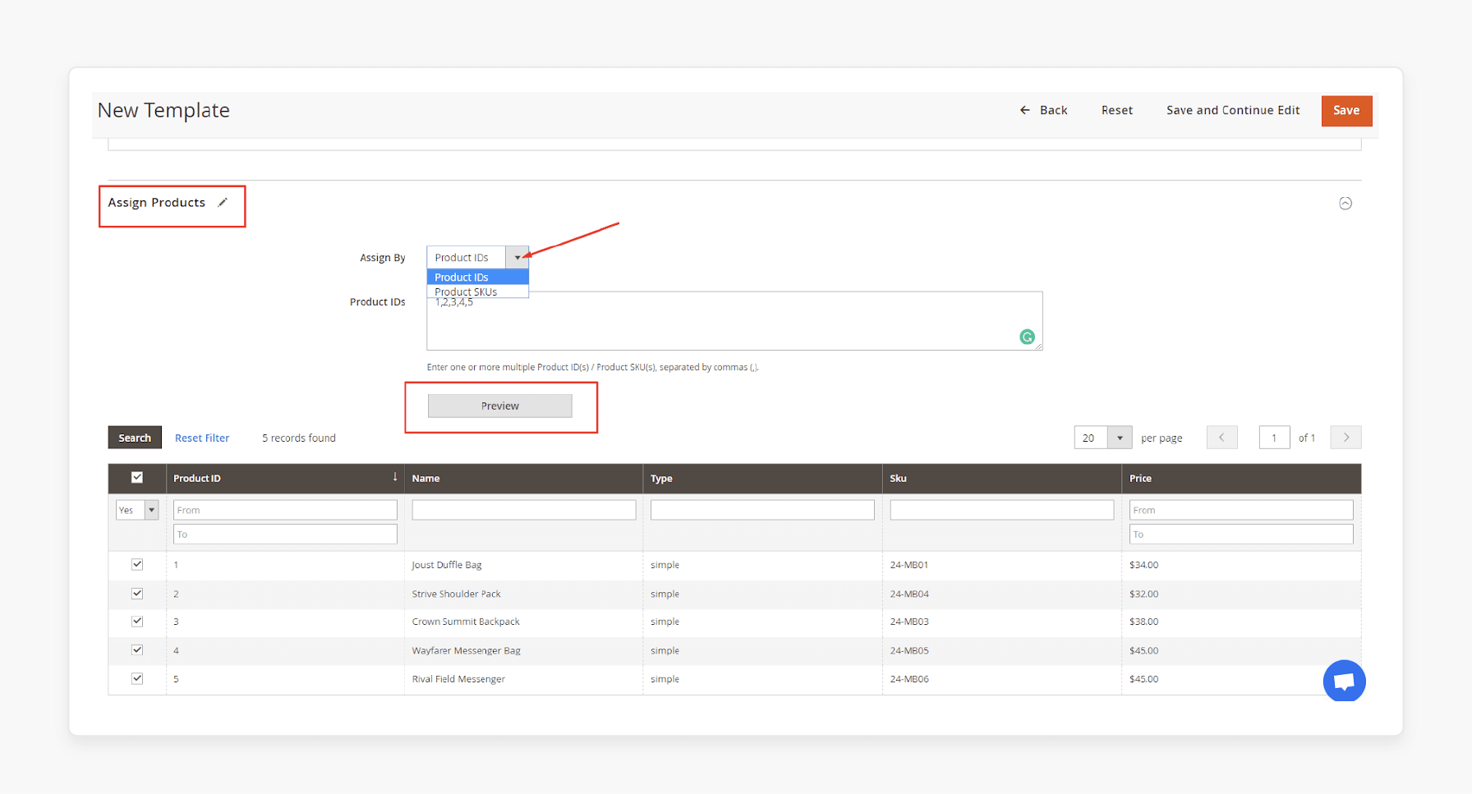The height and width of the screenshot is (794, 1472).
Task: Click the Product ID From filter field
Action: click(x=285, y=510)
